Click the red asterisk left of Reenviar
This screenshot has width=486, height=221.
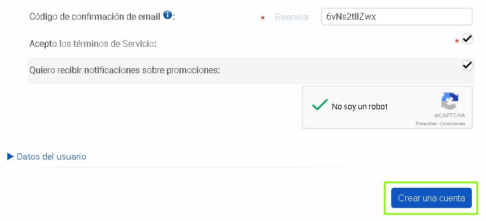coord(263,19)
